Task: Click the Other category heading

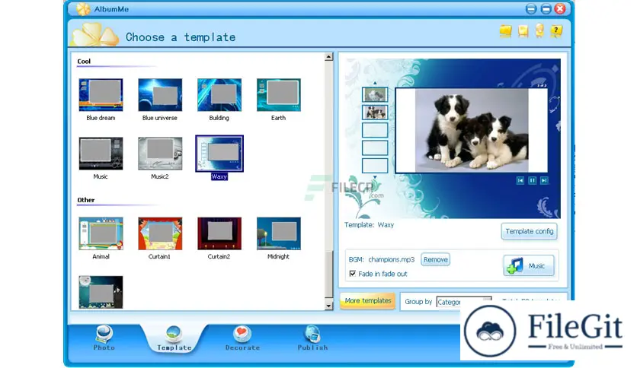Action: 85,200
